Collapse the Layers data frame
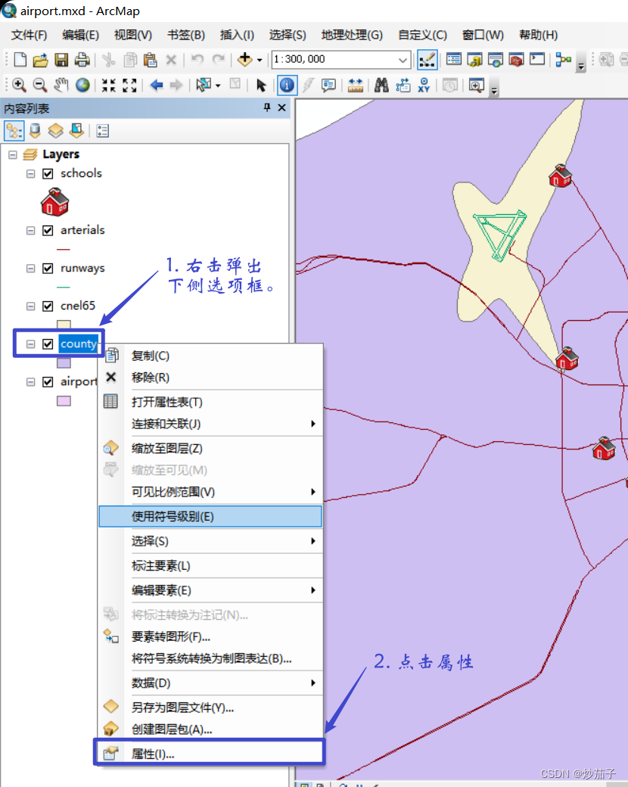The width and height of the screenshot is (628, 787). tap(13, 154)
